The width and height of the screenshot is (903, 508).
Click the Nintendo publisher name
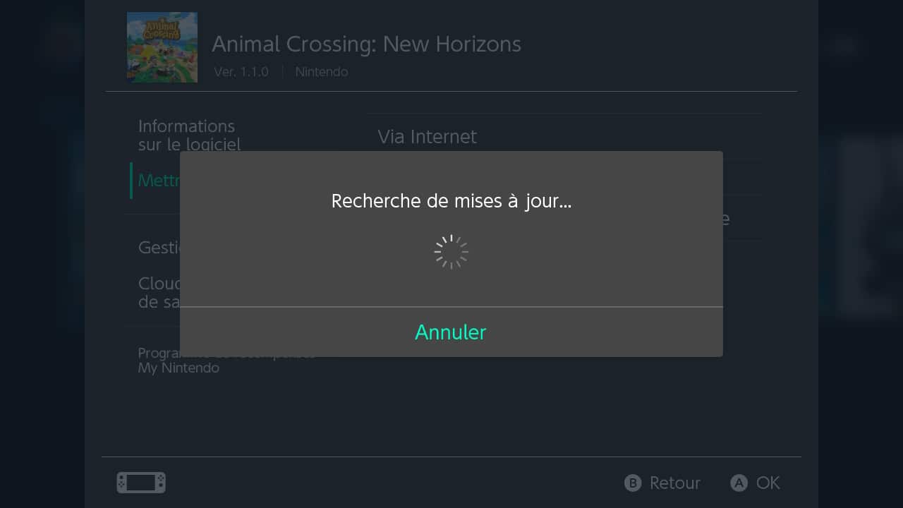[321, 72]
